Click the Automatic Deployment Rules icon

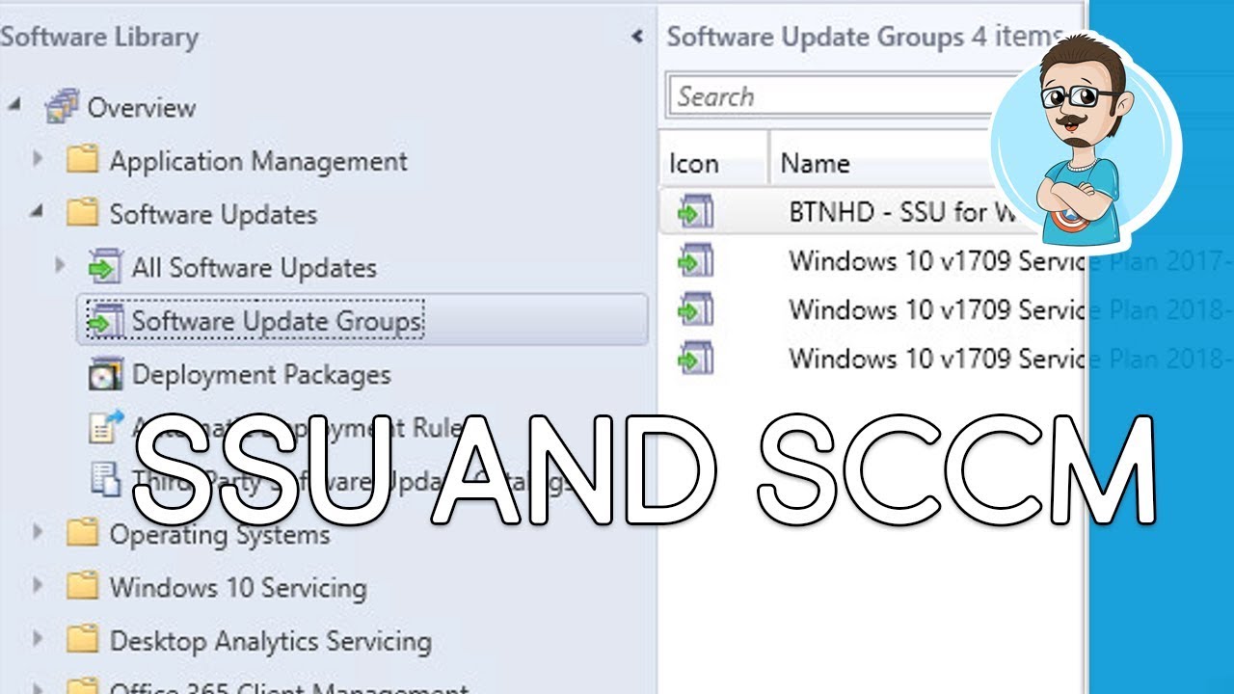tap(105, 425)
